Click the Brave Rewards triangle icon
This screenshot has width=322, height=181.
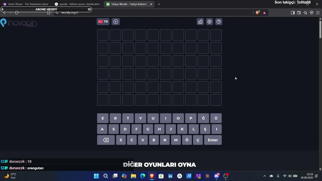click(x=264, y=13)
